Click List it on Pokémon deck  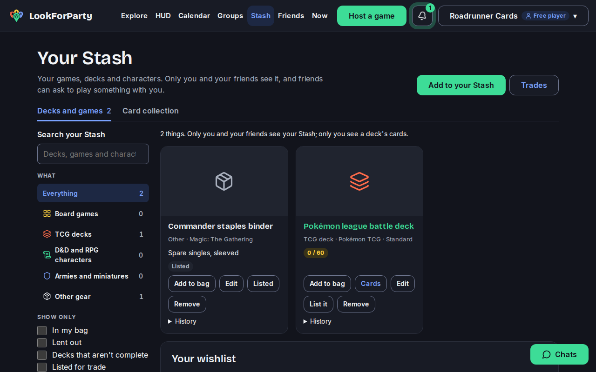click(x=318, y=304)
